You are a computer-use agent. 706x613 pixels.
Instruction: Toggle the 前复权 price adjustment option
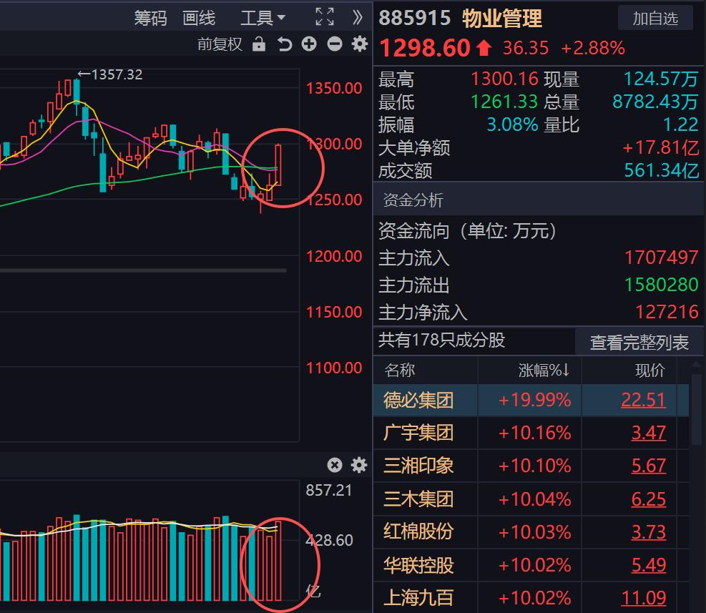coord(220,44)
